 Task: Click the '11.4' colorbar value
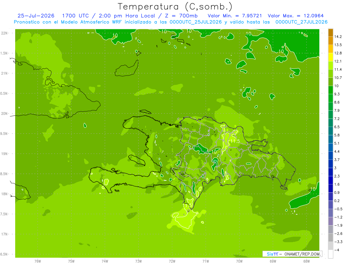coord(338,69)
